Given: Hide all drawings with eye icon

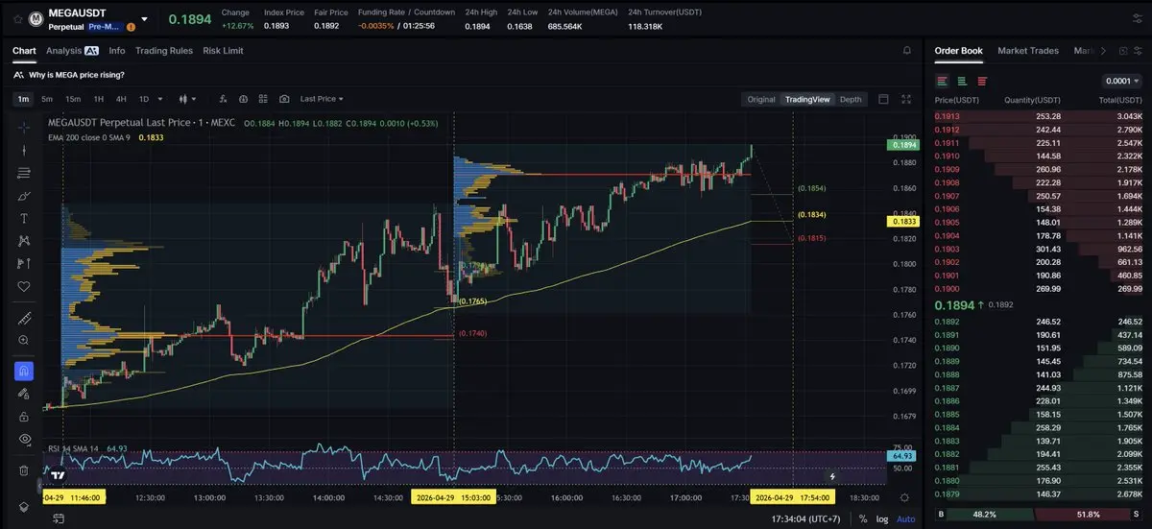Looking at the screenshot, I should pos(24,439).
